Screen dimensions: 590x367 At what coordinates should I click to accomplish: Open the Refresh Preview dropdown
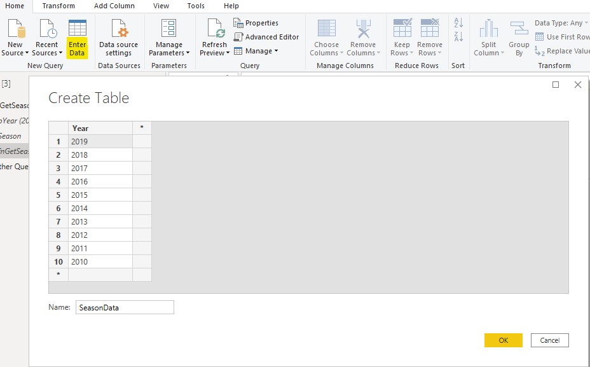click(214, 53)
